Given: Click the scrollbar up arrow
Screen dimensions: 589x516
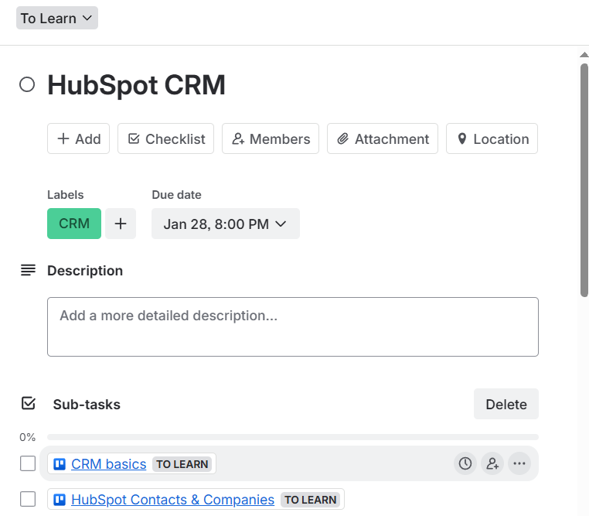Looking at the screenshot, I should pos(584,55).
